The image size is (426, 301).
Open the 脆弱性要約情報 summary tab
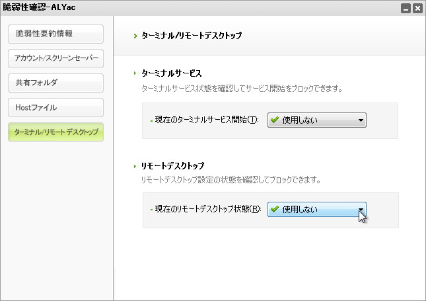56,34
